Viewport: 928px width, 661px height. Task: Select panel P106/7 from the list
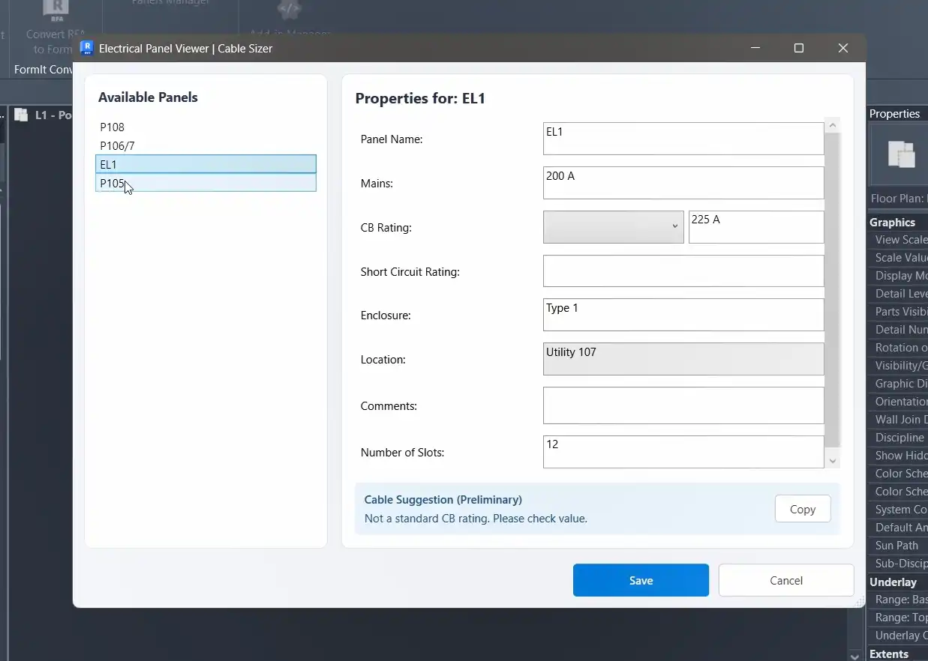pos(118,146)
